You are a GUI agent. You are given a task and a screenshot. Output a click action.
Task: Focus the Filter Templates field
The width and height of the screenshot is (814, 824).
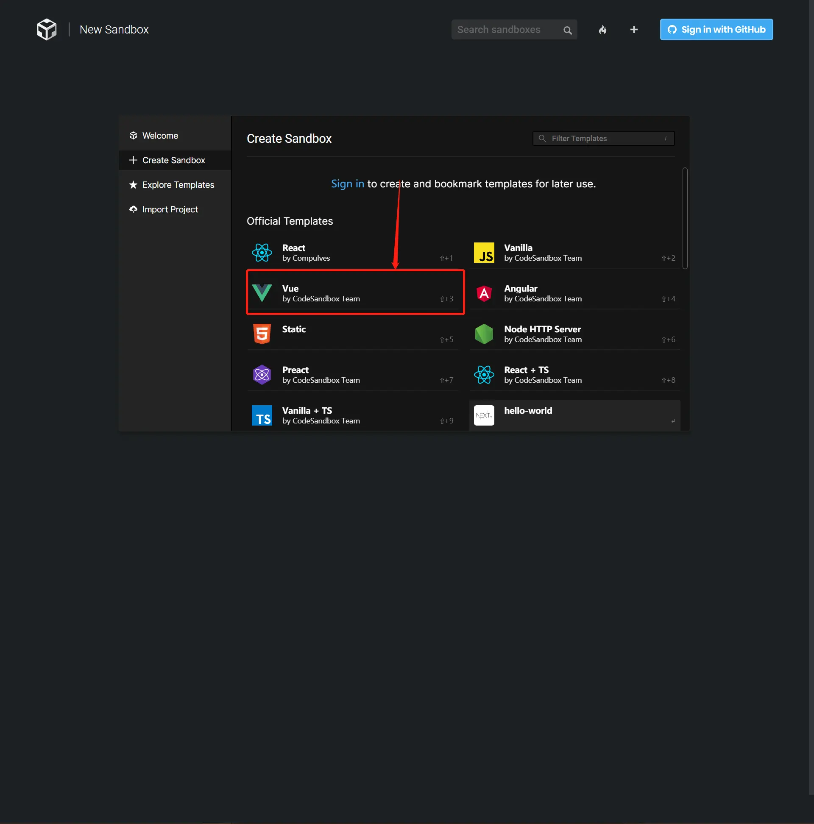pos(604,139)
